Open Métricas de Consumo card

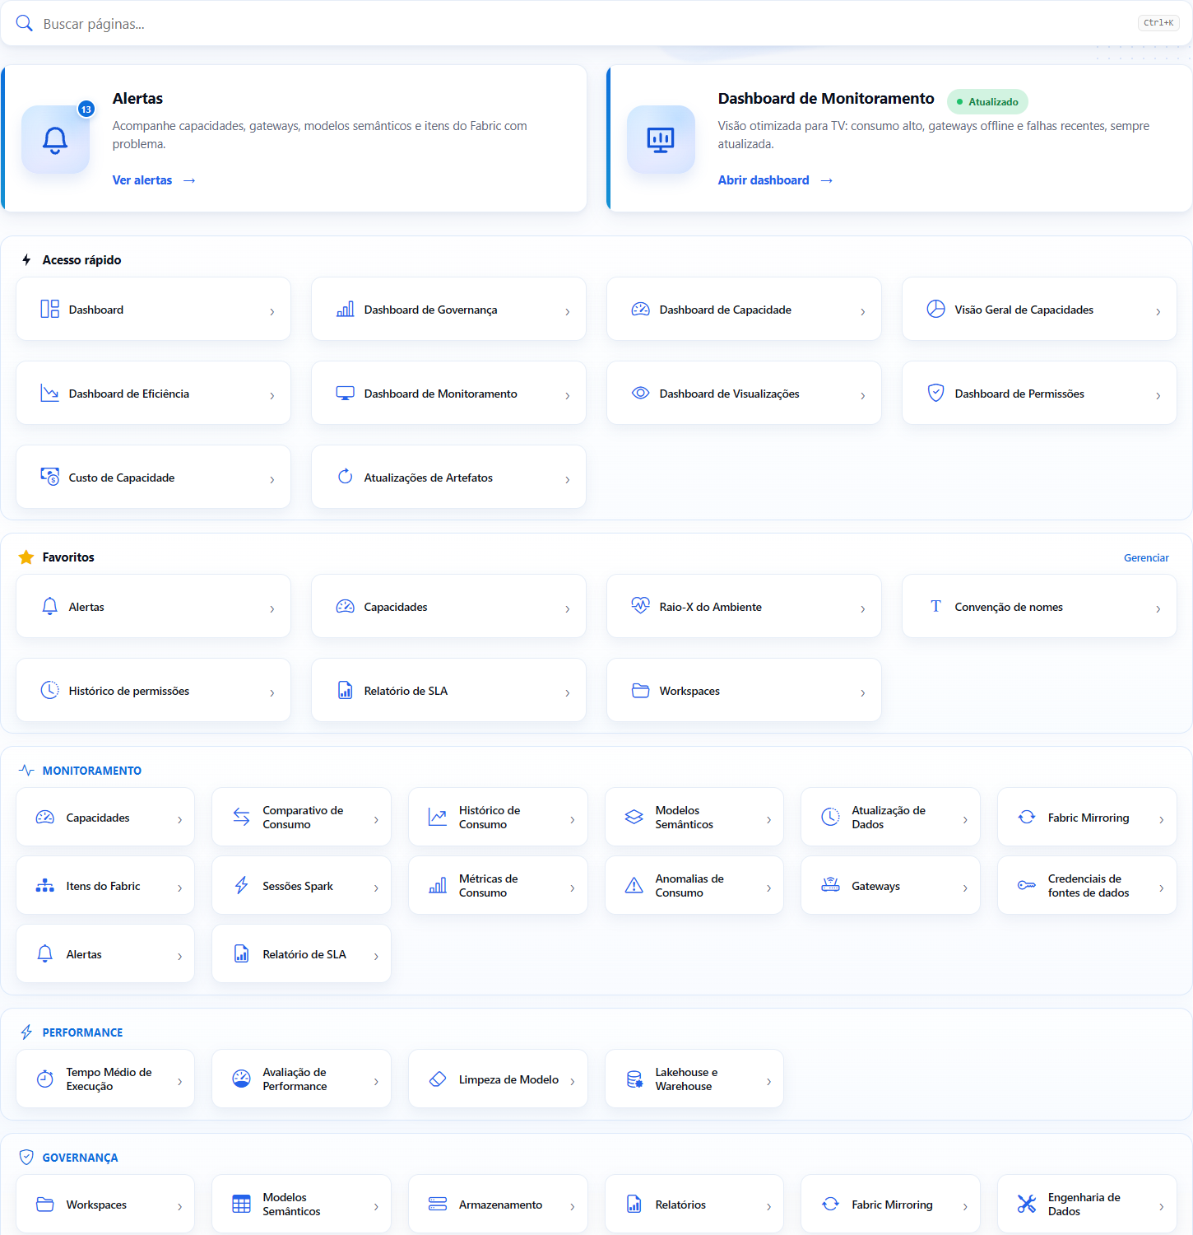[x=499, y=885]
